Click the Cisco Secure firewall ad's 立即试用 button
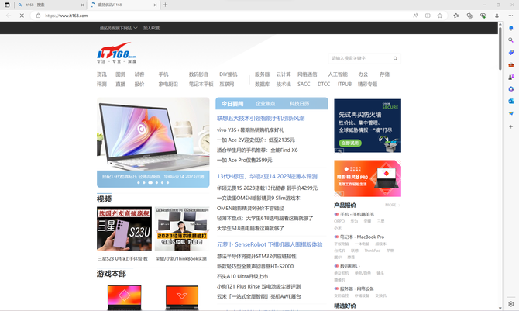Screen dimensions: 519x311 (350, 143)
